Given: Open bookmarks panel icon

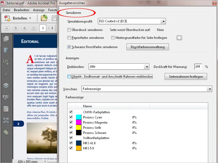Looking at the screenshot, I should coord(6,50).
